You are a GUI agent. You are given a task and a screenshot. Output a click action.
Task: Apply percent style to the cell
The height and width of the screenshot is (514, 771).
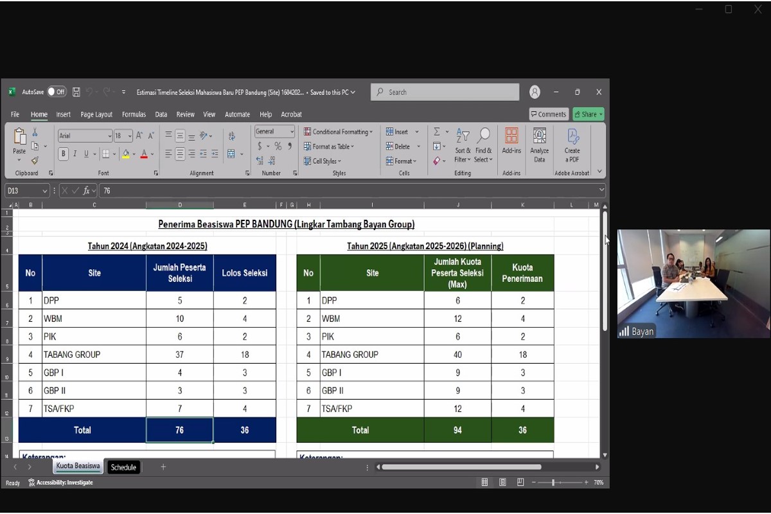(278, 146)
